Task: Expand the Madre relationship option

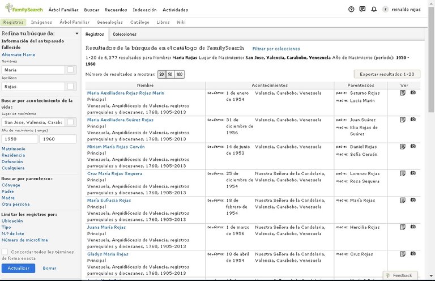Action: (x=8, y=198)
